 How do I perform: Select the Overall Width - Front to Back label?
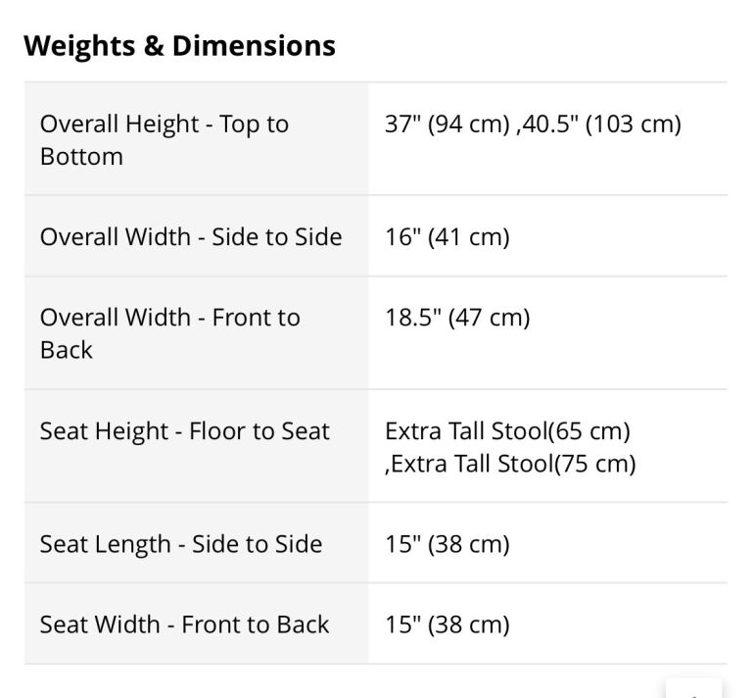[x=169, y=332]
